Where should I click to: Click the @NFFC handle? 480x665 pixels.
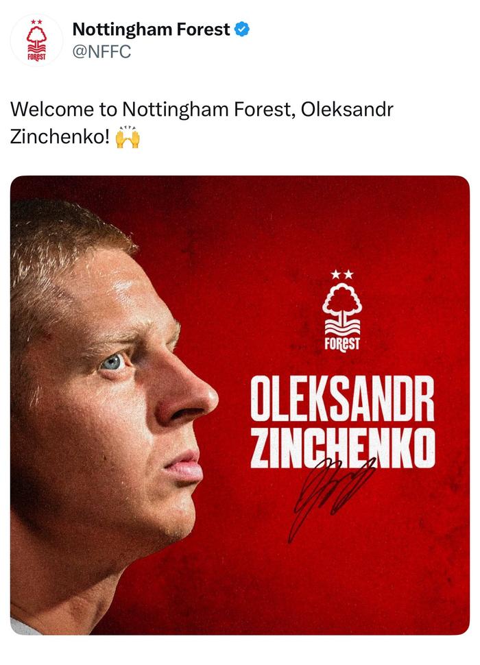tap(101, 51)
